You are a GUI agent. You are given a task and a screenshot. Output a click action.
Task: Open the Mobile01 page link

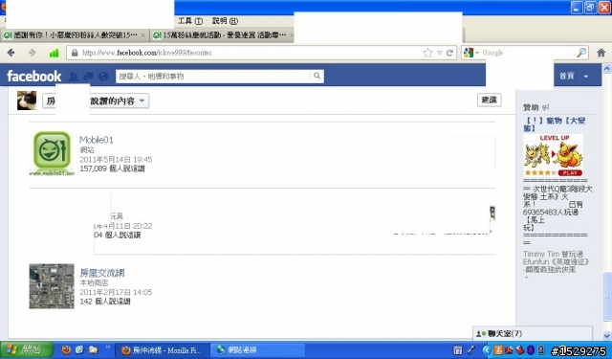pos(96,140)
